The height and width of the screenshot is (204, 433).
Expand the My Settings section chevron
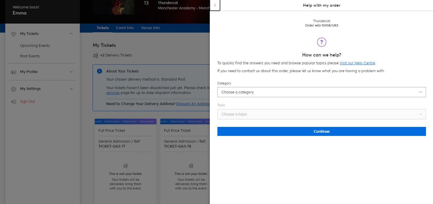(71, 89)
